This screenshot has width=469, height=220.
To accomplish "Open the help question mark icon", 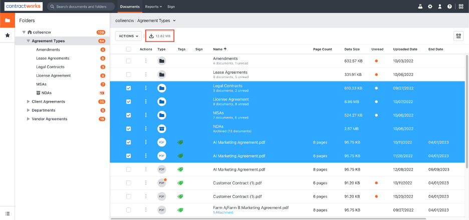I will click(449, 6).
